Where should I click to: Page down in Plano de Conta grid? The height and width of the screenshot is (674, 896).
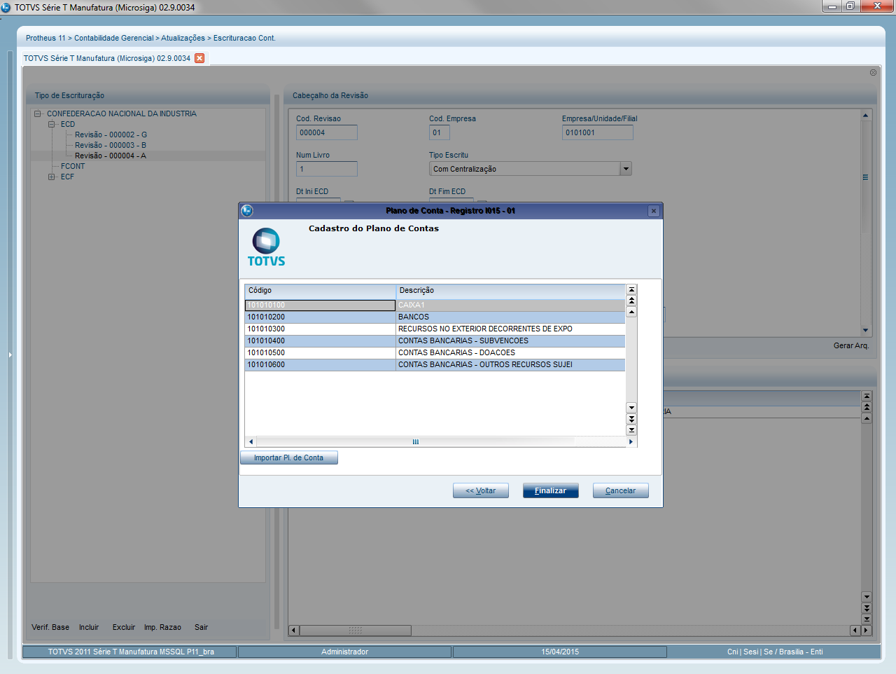(631, 419)
